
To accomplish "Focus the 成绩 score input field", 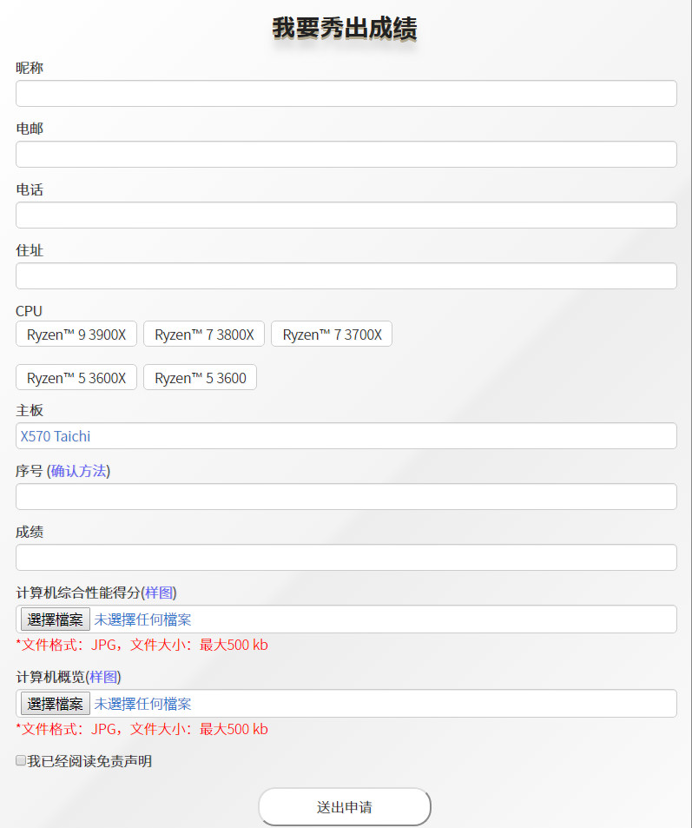I will pos(346,558).
